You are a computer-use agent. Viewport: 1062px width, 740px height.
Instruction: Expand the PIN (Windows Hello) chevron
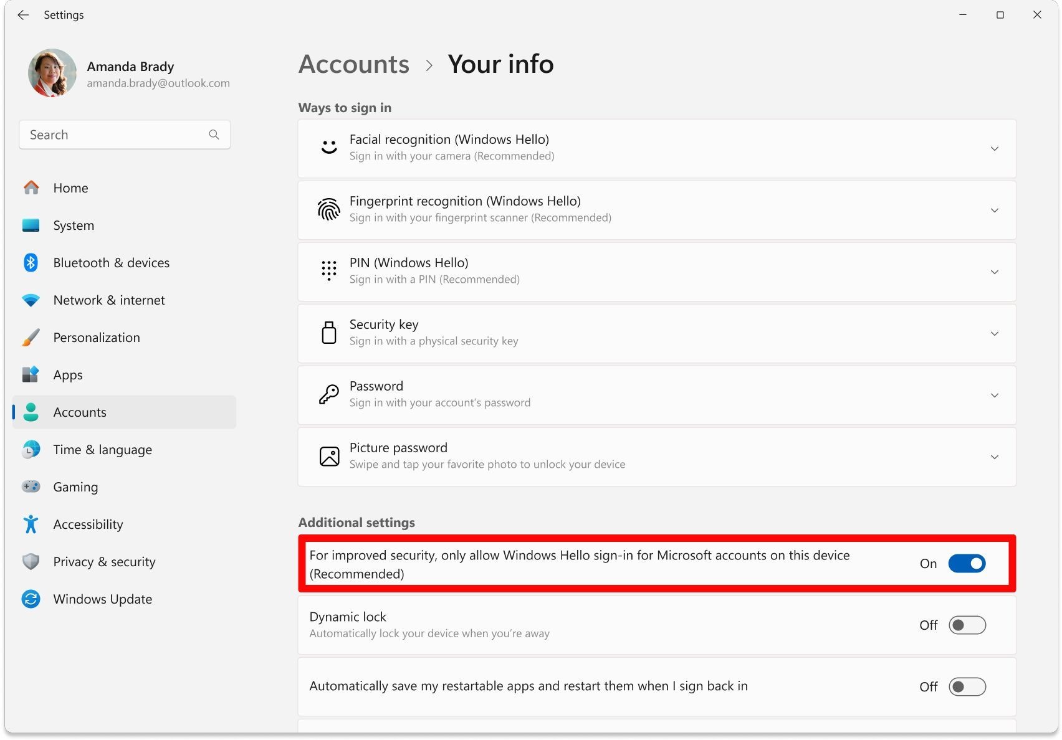coord(994,272)
